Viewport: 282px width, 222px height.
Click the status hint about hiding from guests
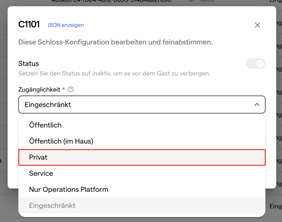114,74
